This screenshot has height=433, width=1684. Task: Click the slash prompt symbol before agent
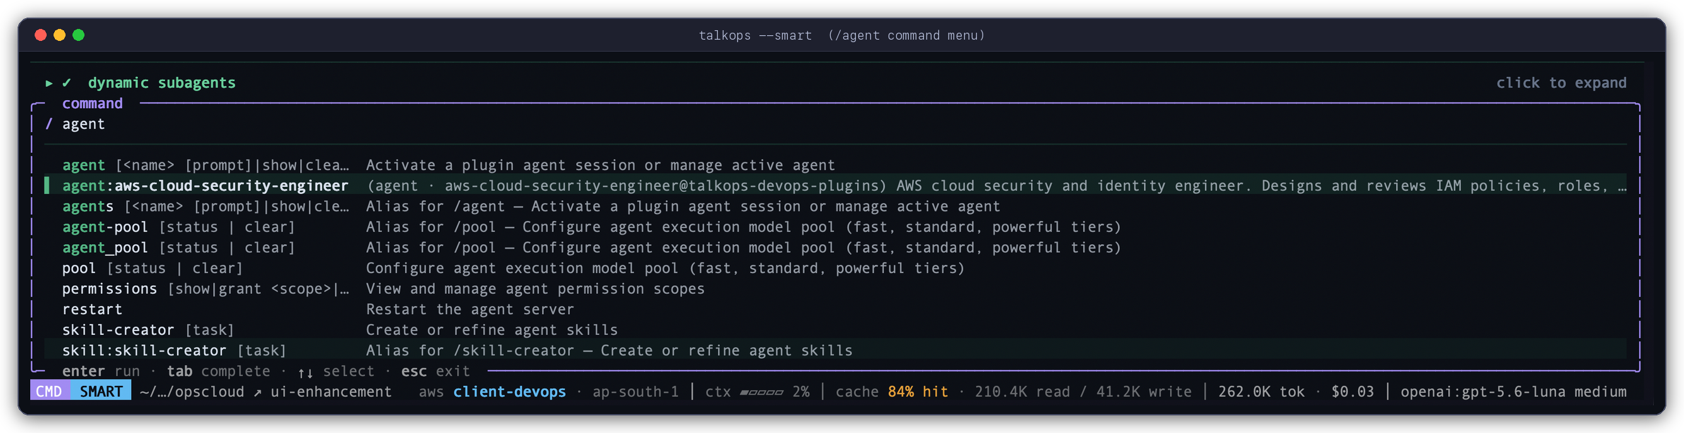tap(49, 124)
